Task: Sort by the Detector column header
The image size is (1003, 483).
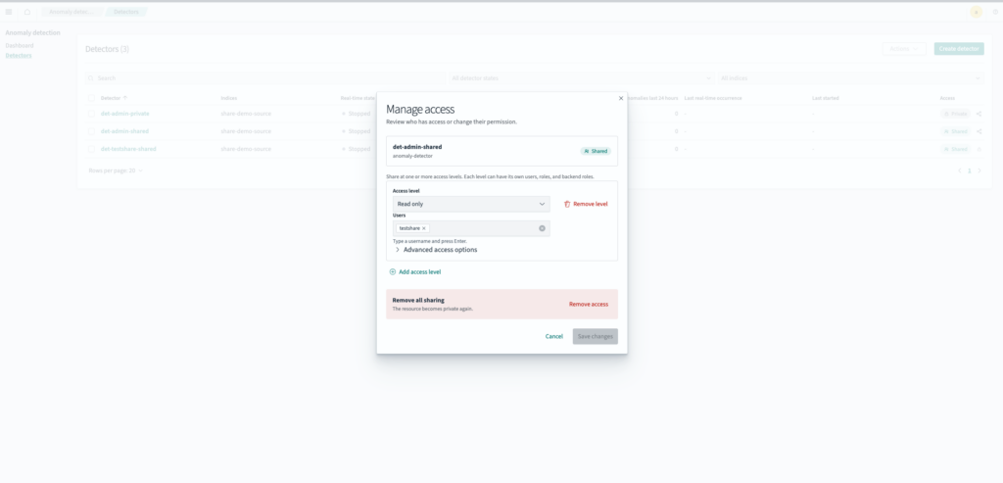Action: (x=114, y=98)
